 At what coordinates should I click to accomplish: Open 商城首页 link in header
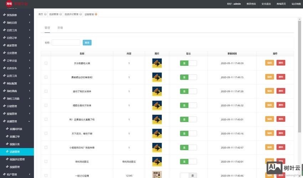pyautogui.click(x=281, y=4)
